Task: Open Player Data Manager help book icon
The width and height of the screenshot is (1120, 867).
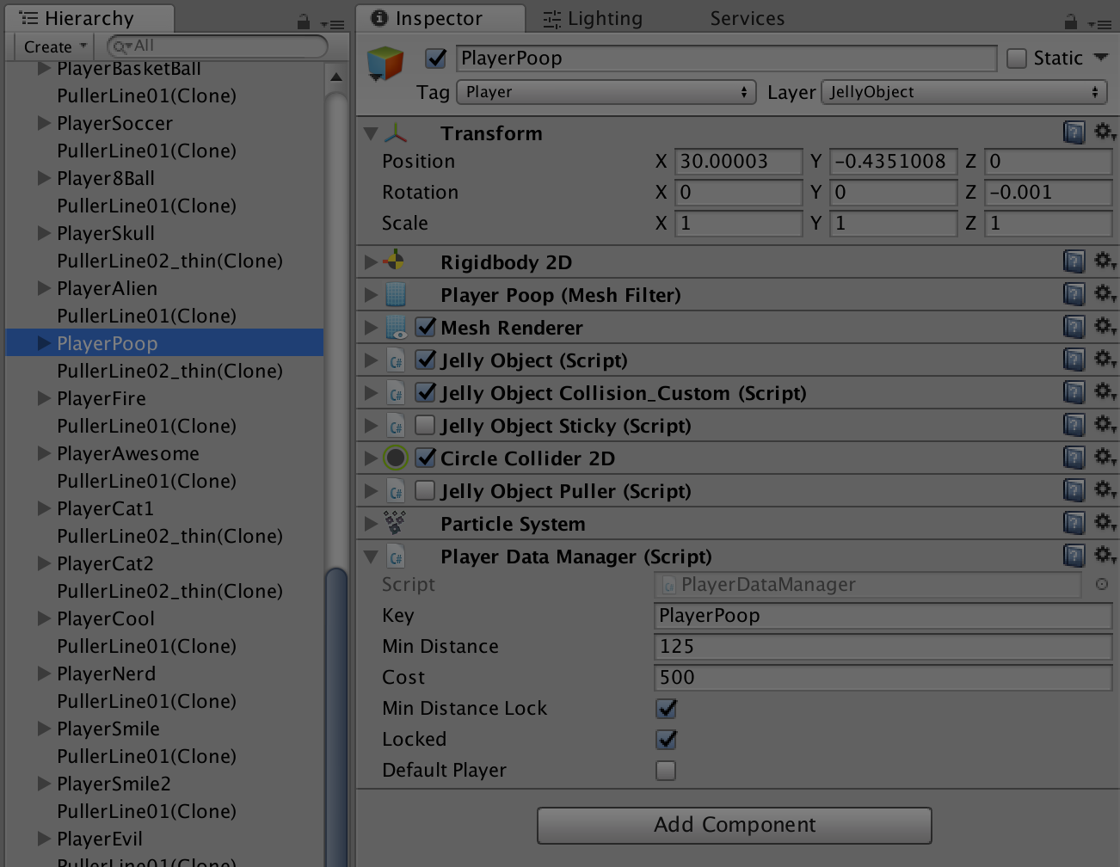Action: [x=1074, y=555]
